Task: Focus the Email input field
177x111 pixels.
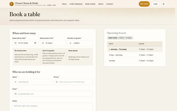Action: (x=53, y=94)
